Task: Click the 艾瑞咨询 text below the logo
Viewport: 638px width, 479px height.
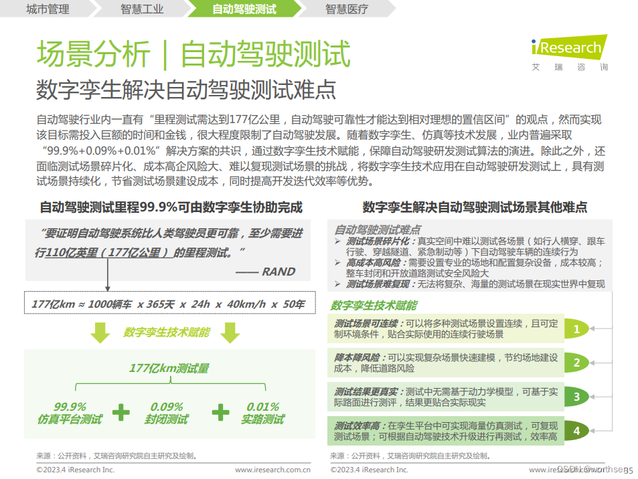Action: tap(570, 67)
